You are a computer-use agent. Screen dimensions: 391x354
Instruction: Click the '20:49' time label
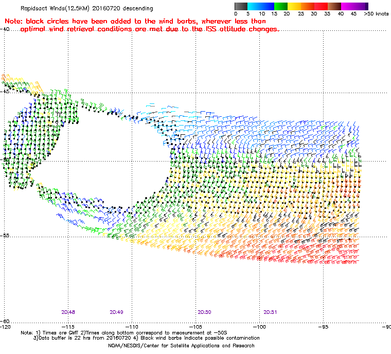pyautogui.click(x=116, y=312)
